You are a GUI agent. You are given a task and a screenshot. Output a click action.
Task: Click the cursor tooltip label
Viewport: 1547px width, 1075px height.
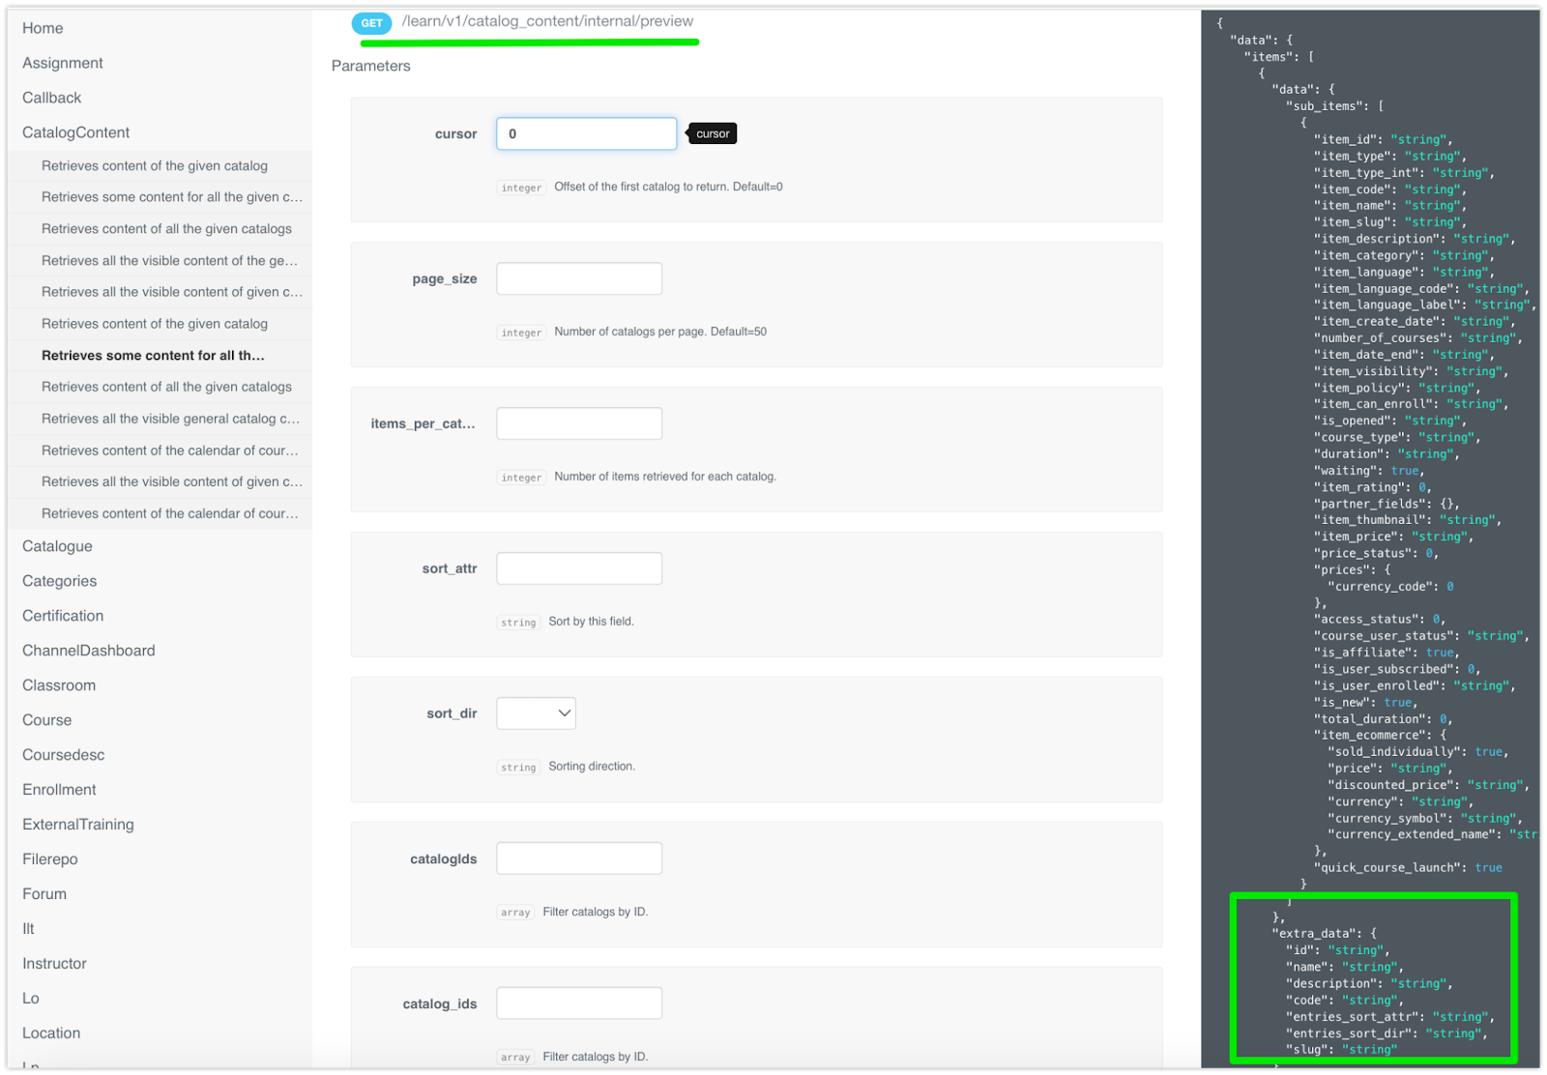(x=712, y=133)
